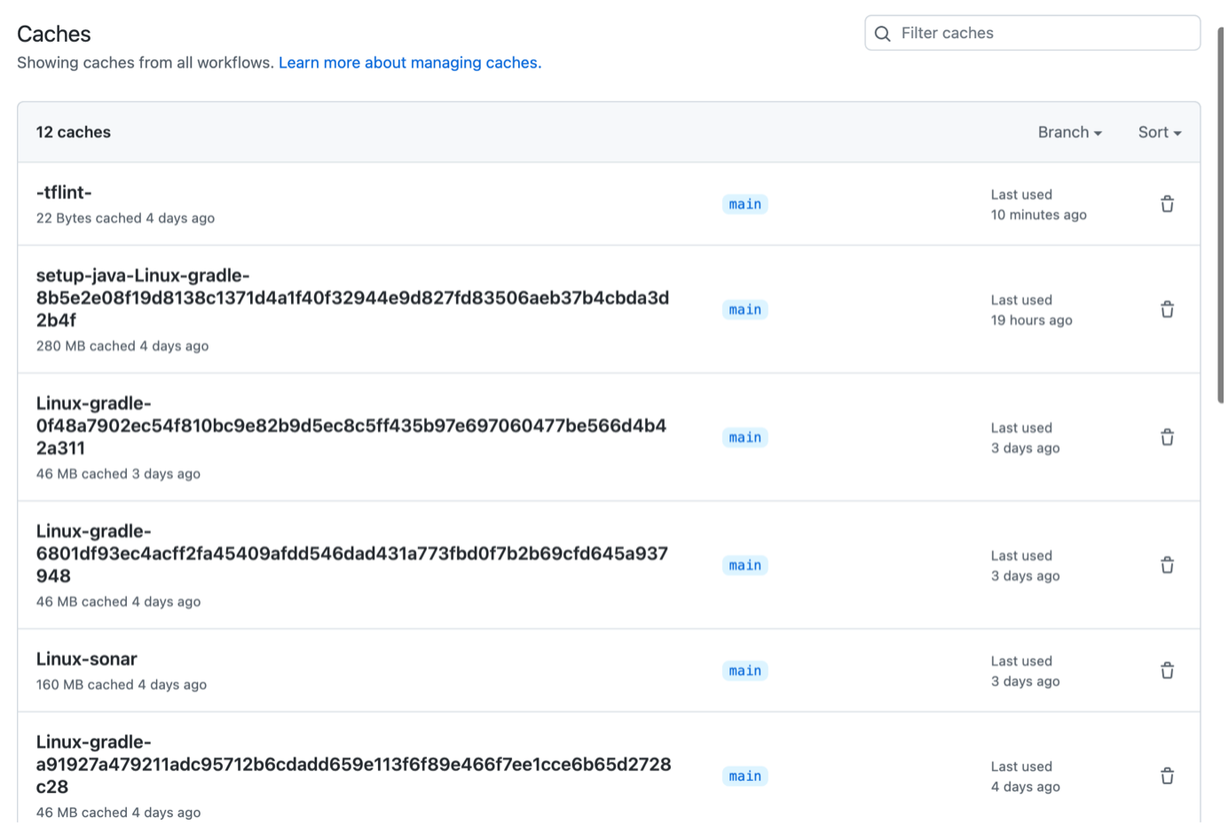Open the Branch filter dropdown
Image resolution: width=1228 pixels, height=826 pixels.
pos(1070,132)
